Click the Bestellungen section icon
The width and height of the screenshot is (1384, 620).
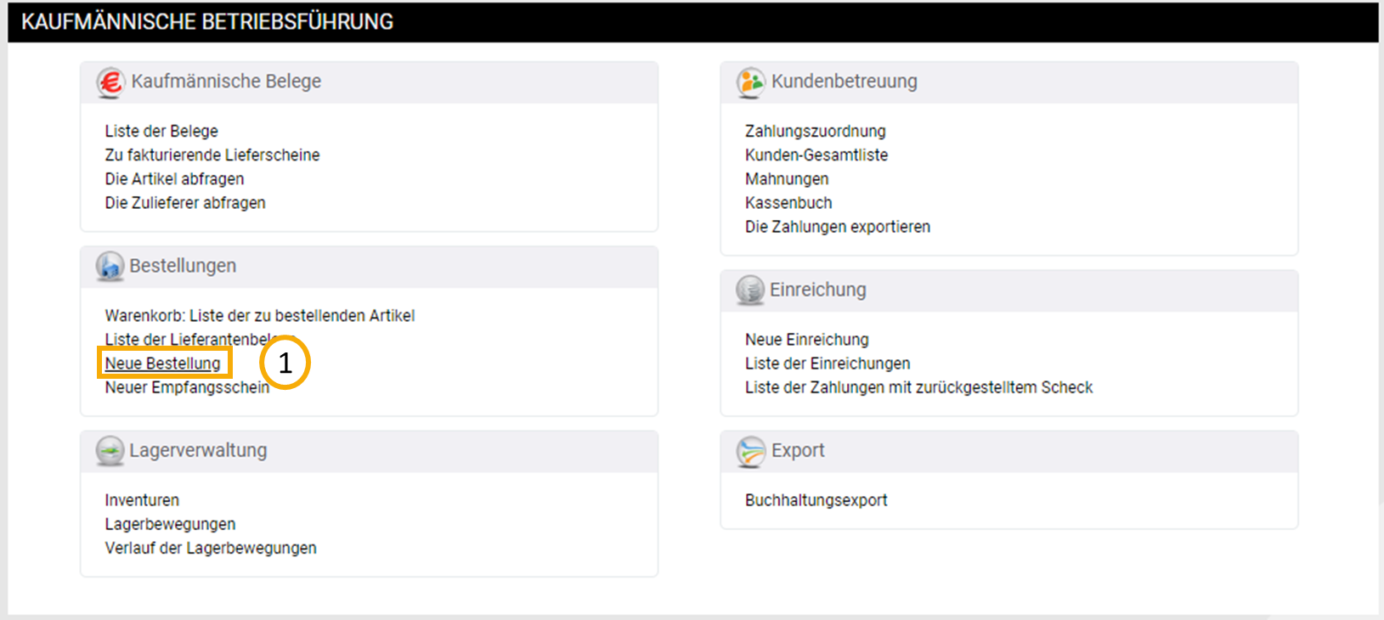click(110, 267)
